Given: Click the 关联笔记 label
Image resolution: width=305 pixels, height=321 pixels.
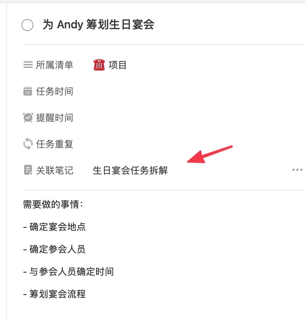Looking at the screenshot, I should [x=54, y=170].
